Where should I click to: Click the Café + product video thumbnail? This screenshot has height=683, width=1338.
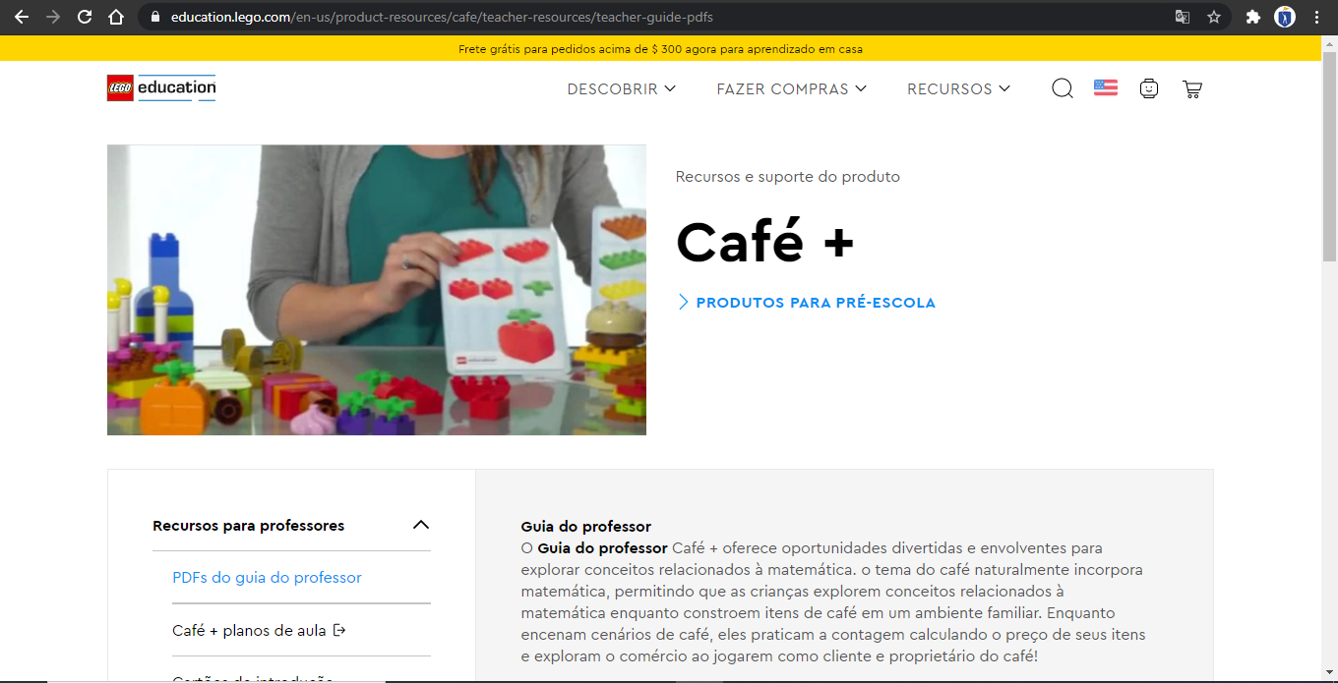tap(377, 290)
